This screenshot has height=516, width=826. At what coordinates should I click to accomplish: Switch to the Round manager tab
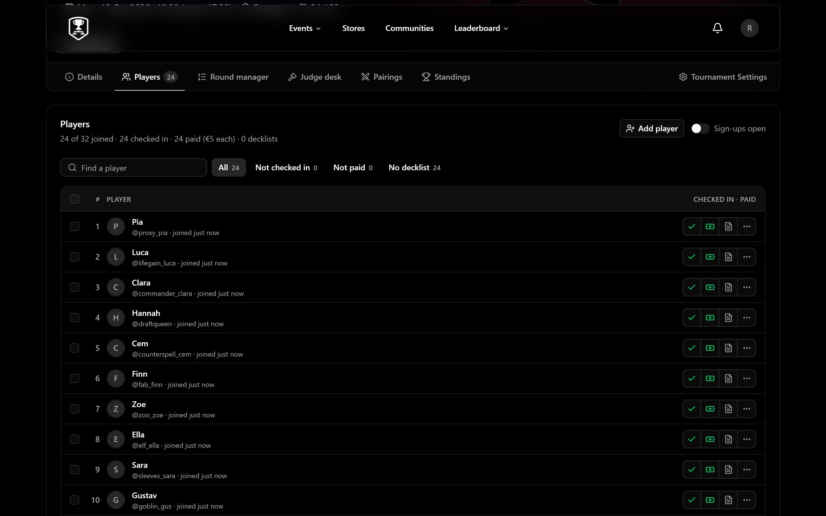pos(233,77)
